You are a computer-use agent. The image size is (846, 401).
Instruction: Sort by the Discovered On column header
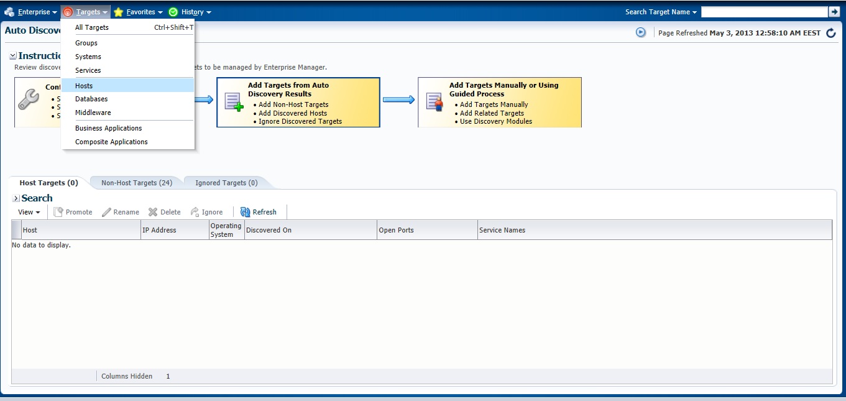point(269,230)
